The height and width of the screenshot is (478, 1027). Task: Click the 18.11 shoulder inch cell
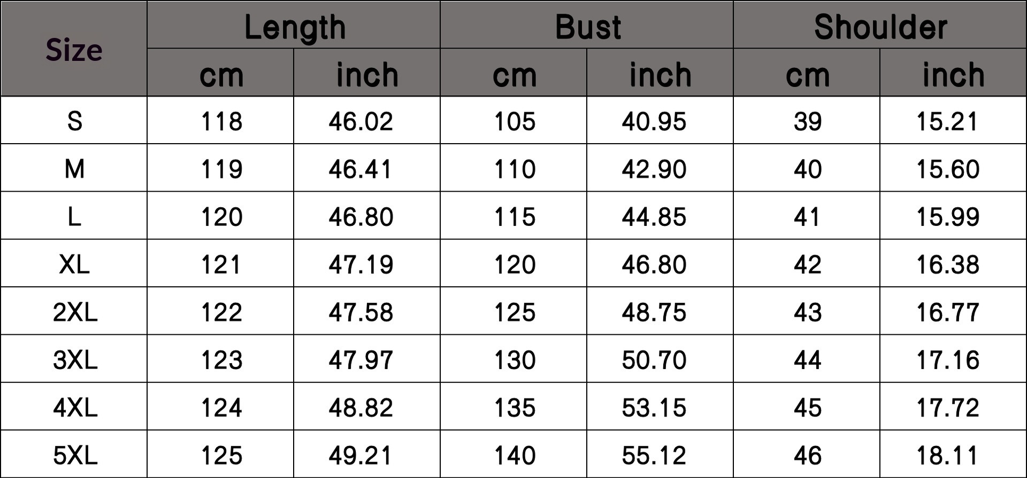(x=947, y=456)
